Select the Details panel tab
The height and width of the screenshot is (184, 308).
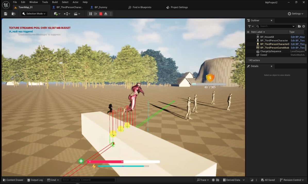254,66
